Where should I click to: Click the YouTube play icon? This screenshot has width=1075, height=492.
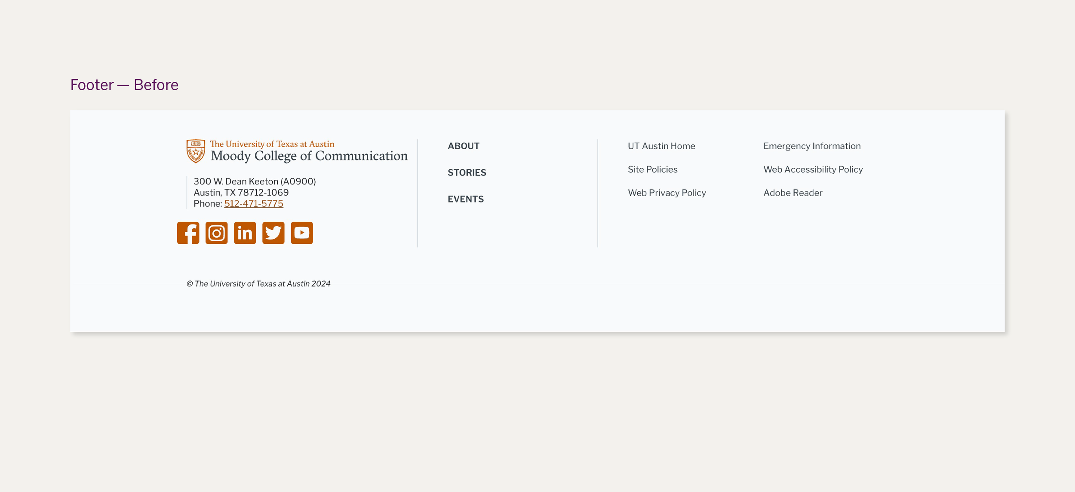click(301, 233)
